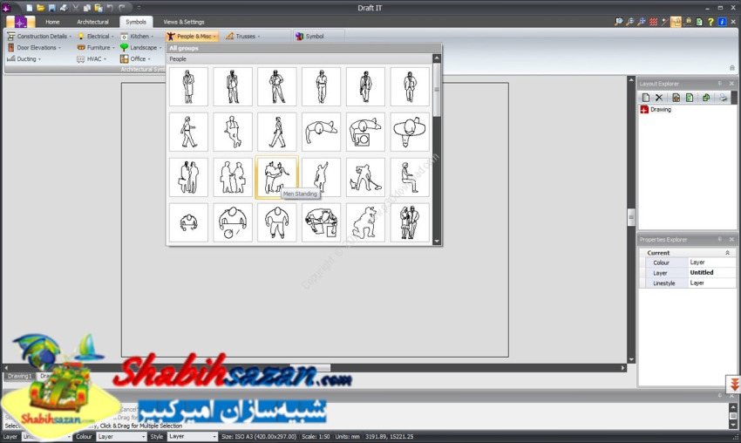Screen dimensions: 741x443
Task: Toggle the Layout Explorer pin
Action: (x=720, y=84)
